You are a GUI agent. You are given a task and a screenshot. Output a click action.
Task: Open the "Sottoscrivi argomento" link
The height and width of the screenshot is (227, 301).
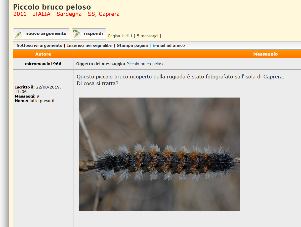[x=39, y=46]
